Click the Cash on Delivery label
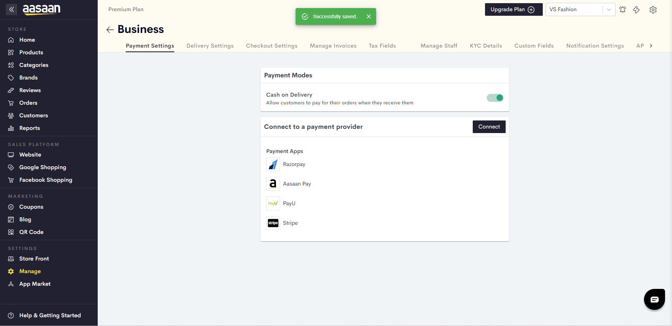The image size is (672, 326). point(289,95)
